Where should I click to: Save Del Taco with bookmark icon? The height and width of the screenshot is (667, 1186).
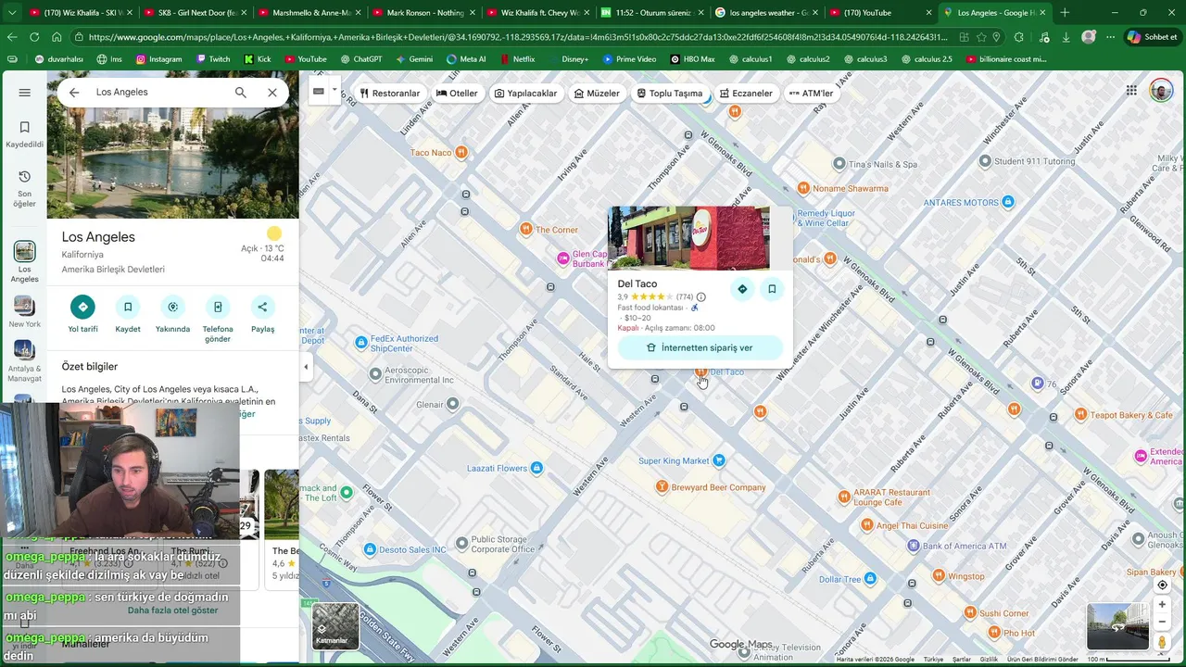[772, 289]
